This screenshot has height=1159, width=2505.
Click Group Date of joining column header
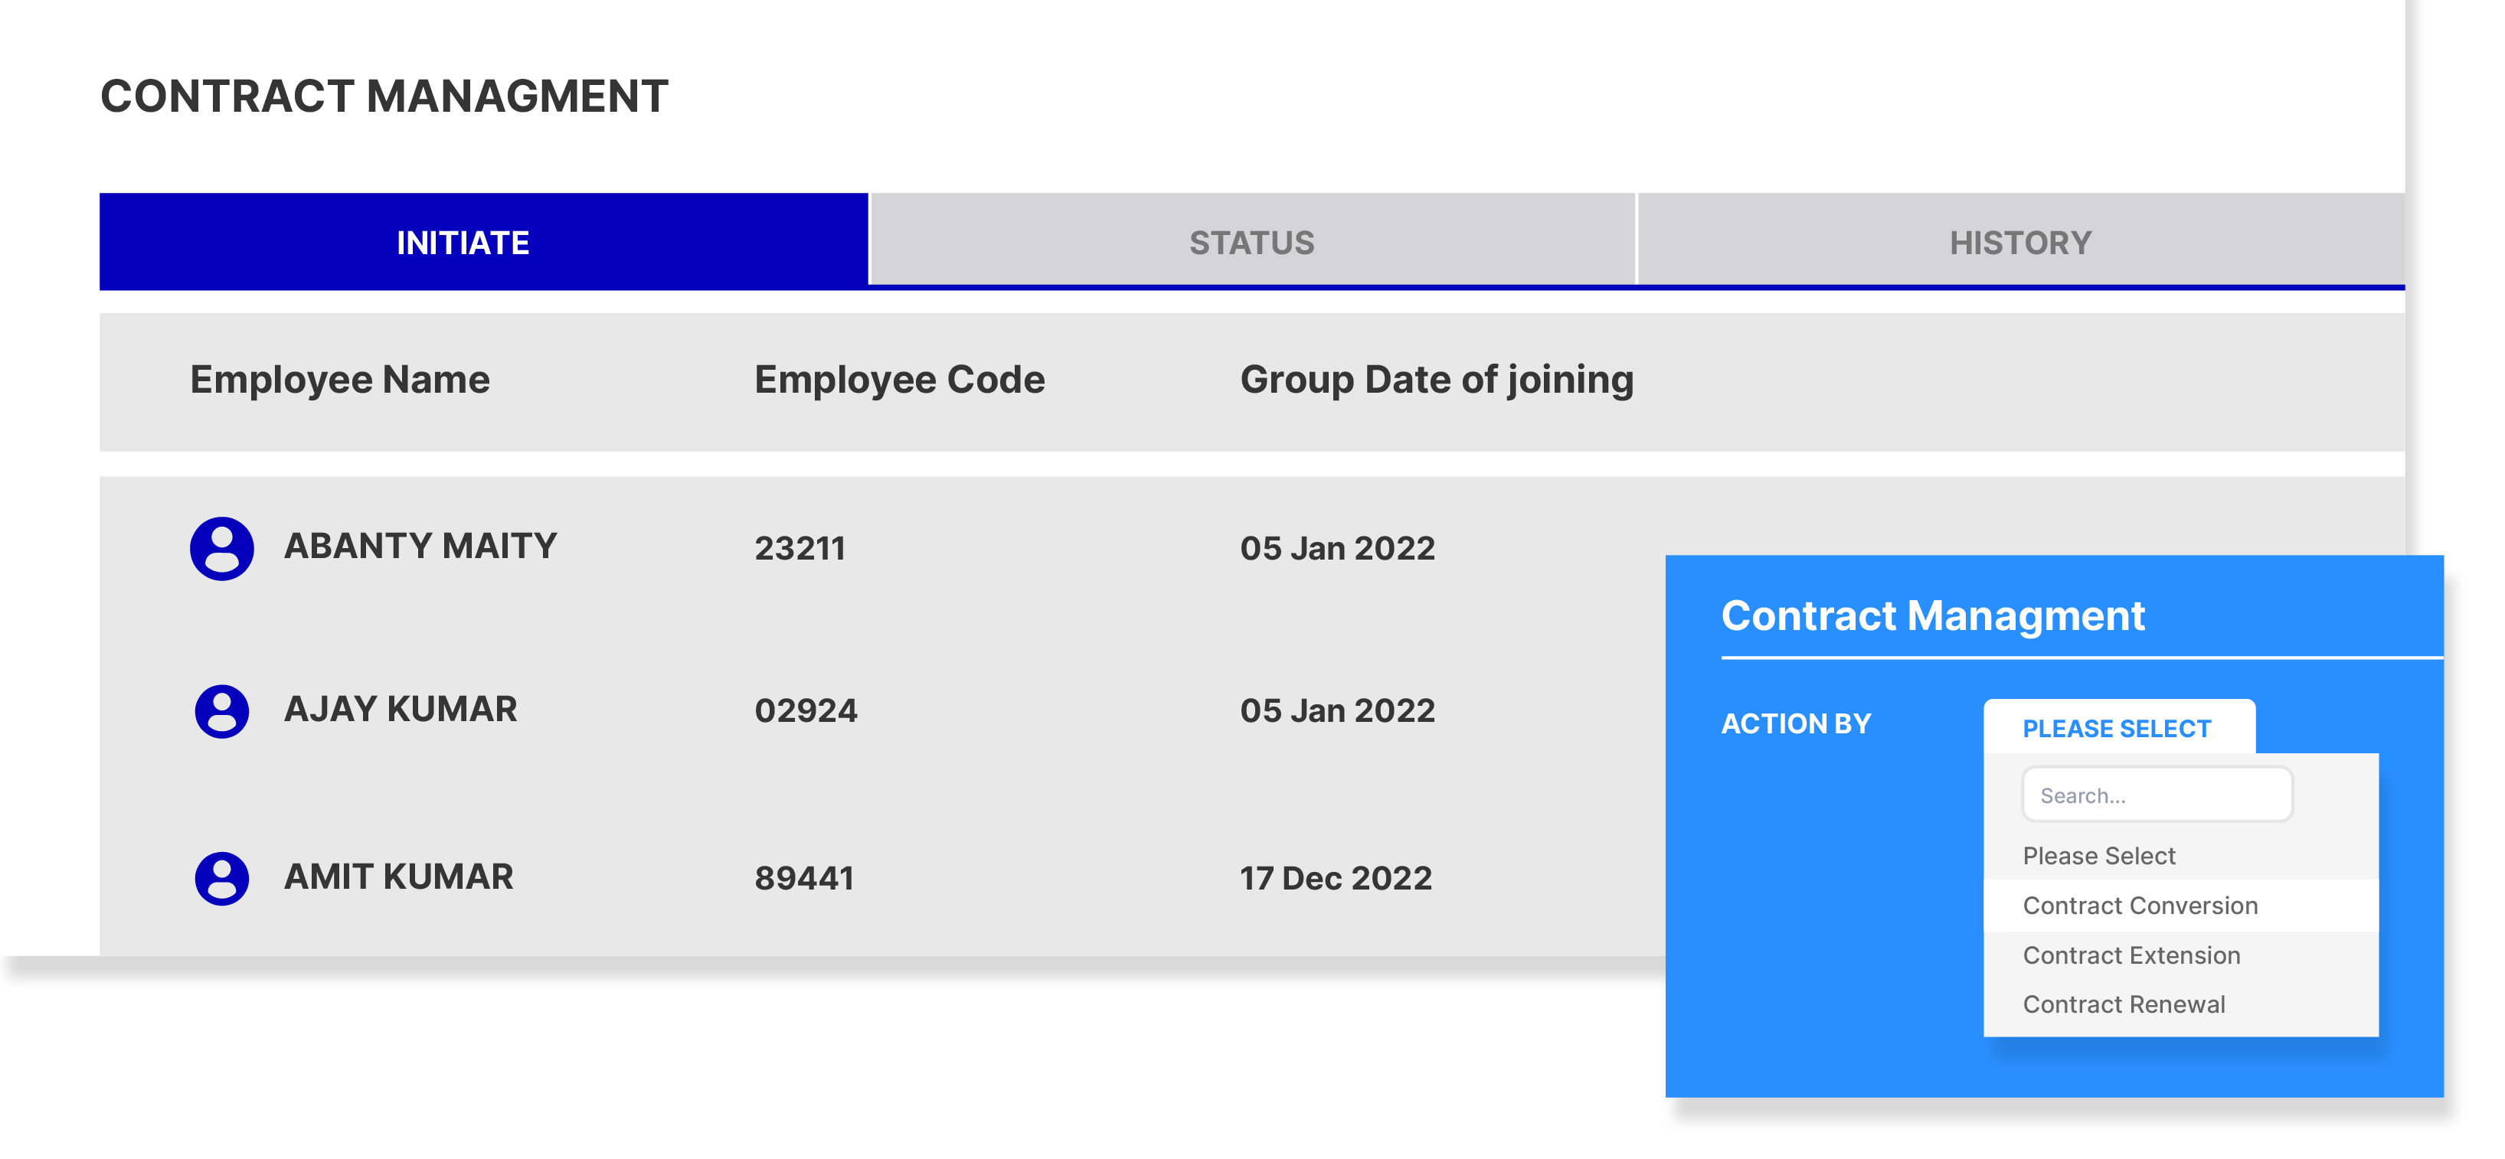coord(1436,379)
